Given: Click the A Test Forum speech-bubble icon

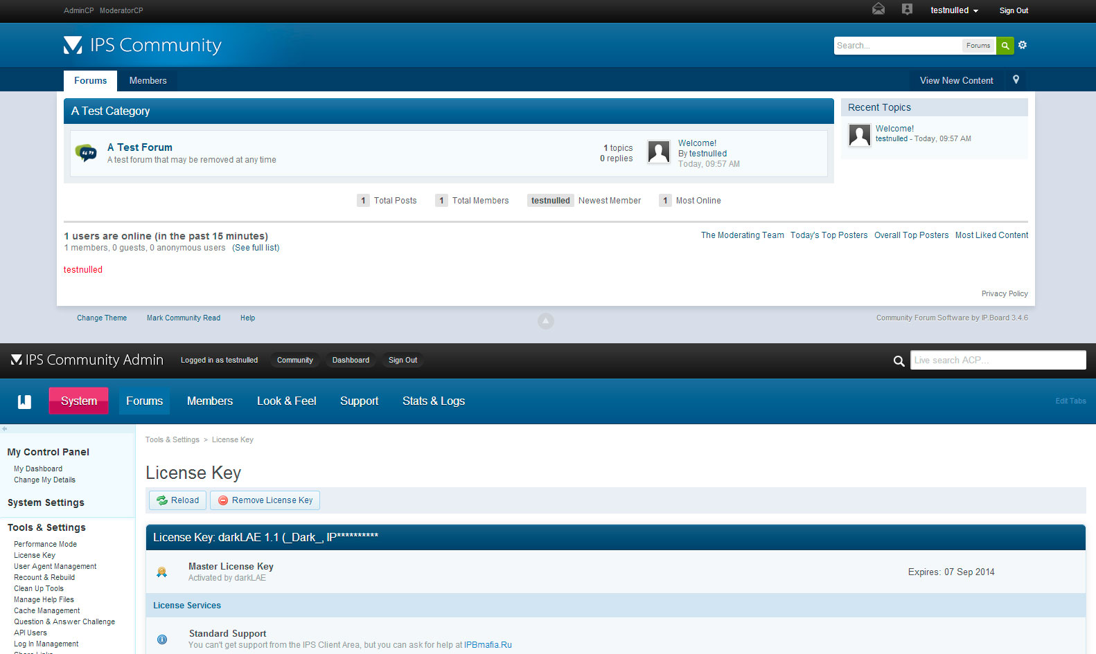Looking at the screenshot, I should 87,153.
